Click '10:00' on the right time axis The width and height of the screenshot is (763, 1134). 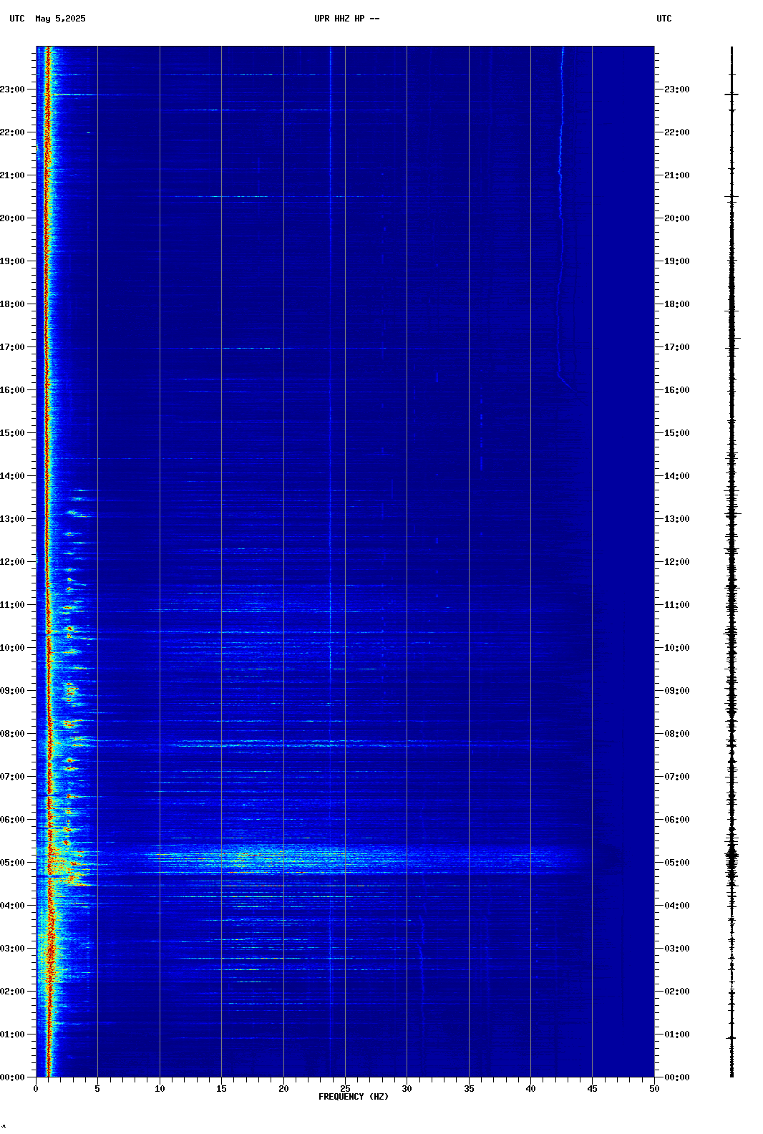pyautogui.click(x=677, y=648)
